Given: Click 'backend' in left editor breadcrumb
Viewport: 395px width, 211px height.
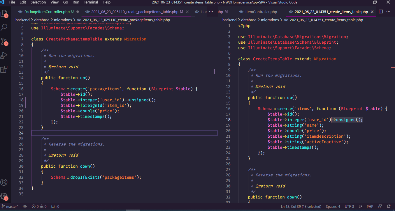Looking at the screenshot, I should [22, 20].
